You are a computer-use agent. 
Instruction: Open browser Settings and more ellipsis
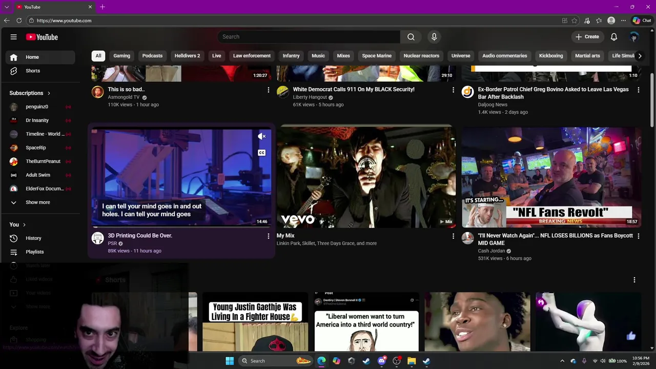(x=623, y=20)
